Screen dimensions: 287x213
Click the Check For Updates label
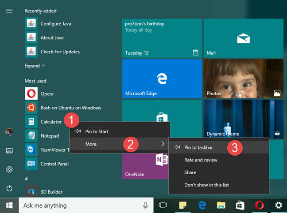click(x=60, y=52)
